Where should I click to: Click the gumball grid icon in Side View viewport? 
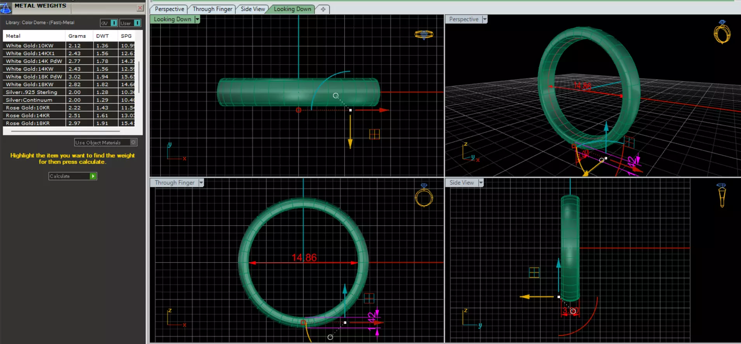click(534, 273)
